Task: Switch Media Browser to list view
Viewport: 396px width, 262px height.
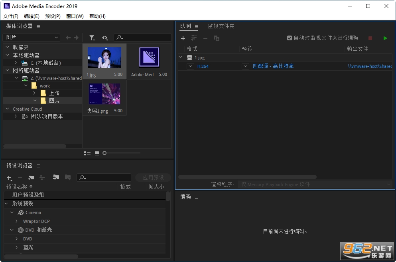Action: click(x=87, y=153)
